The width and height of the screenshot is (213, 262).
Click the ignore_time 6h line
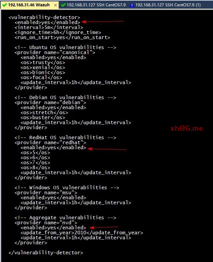[58, 32]
